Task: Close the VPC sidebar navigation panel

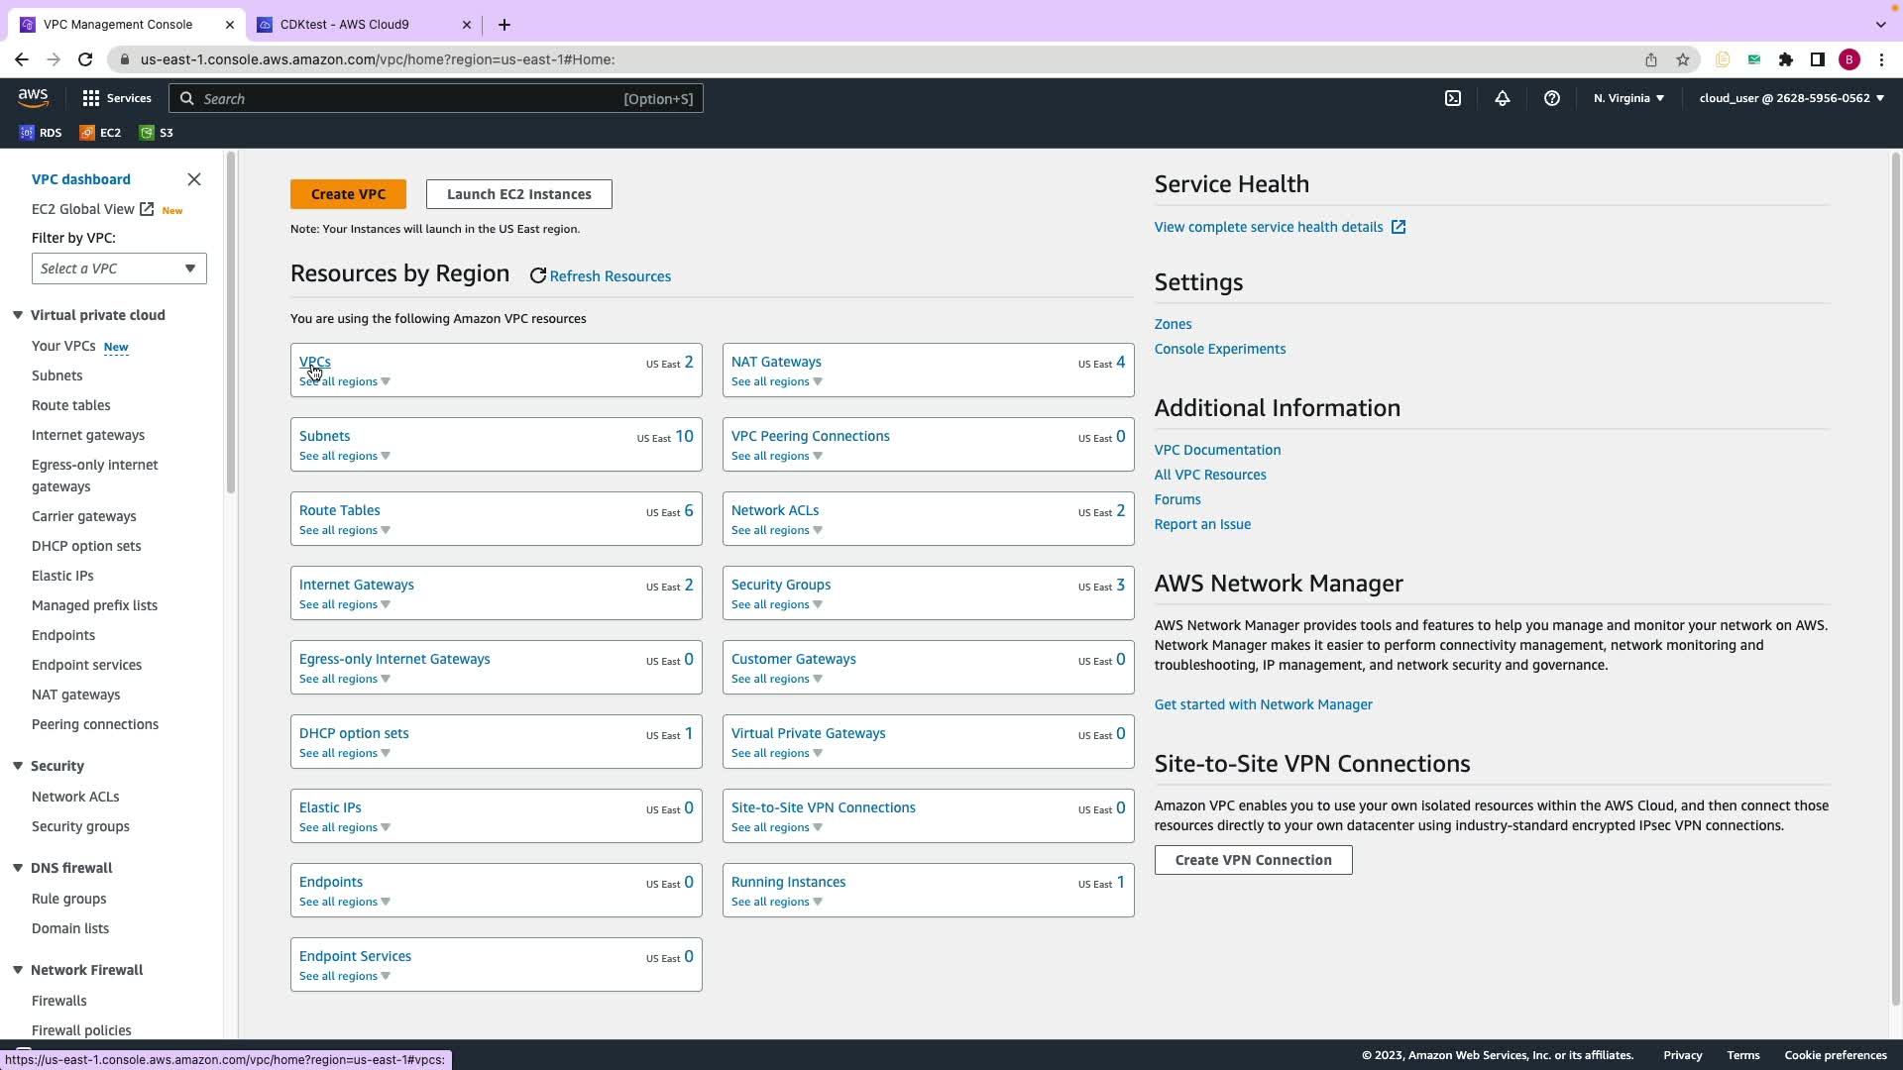Action: pyautogui.click(x=194, y=179)
